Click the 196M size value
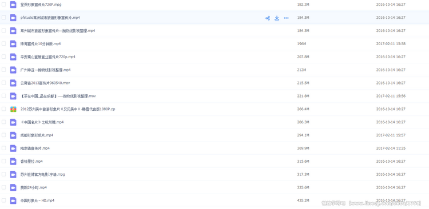Viewport: 429px width, 209px height. click(x=301, y=44)
